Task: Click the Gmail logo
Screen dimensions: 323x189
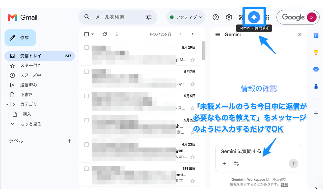Action: pyautogui.click(x=23, y=17)
